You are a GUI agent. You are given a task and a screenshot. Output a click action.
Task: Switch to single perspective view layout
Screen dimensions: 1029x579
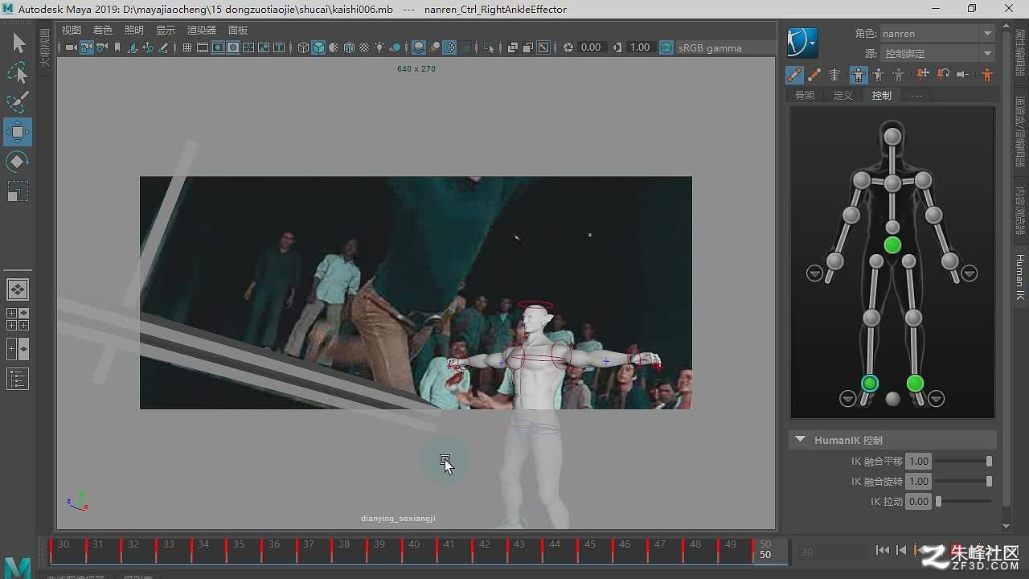pyautogui.click(x=18, y=289)
